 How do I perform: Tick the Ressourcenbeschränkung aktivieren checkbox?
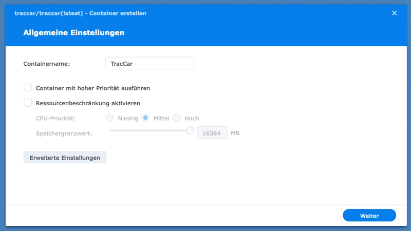coord(28,103)
